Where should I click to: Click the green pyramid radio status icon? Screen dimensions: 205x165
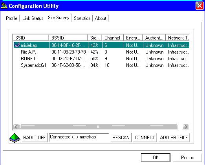(15, 138)
